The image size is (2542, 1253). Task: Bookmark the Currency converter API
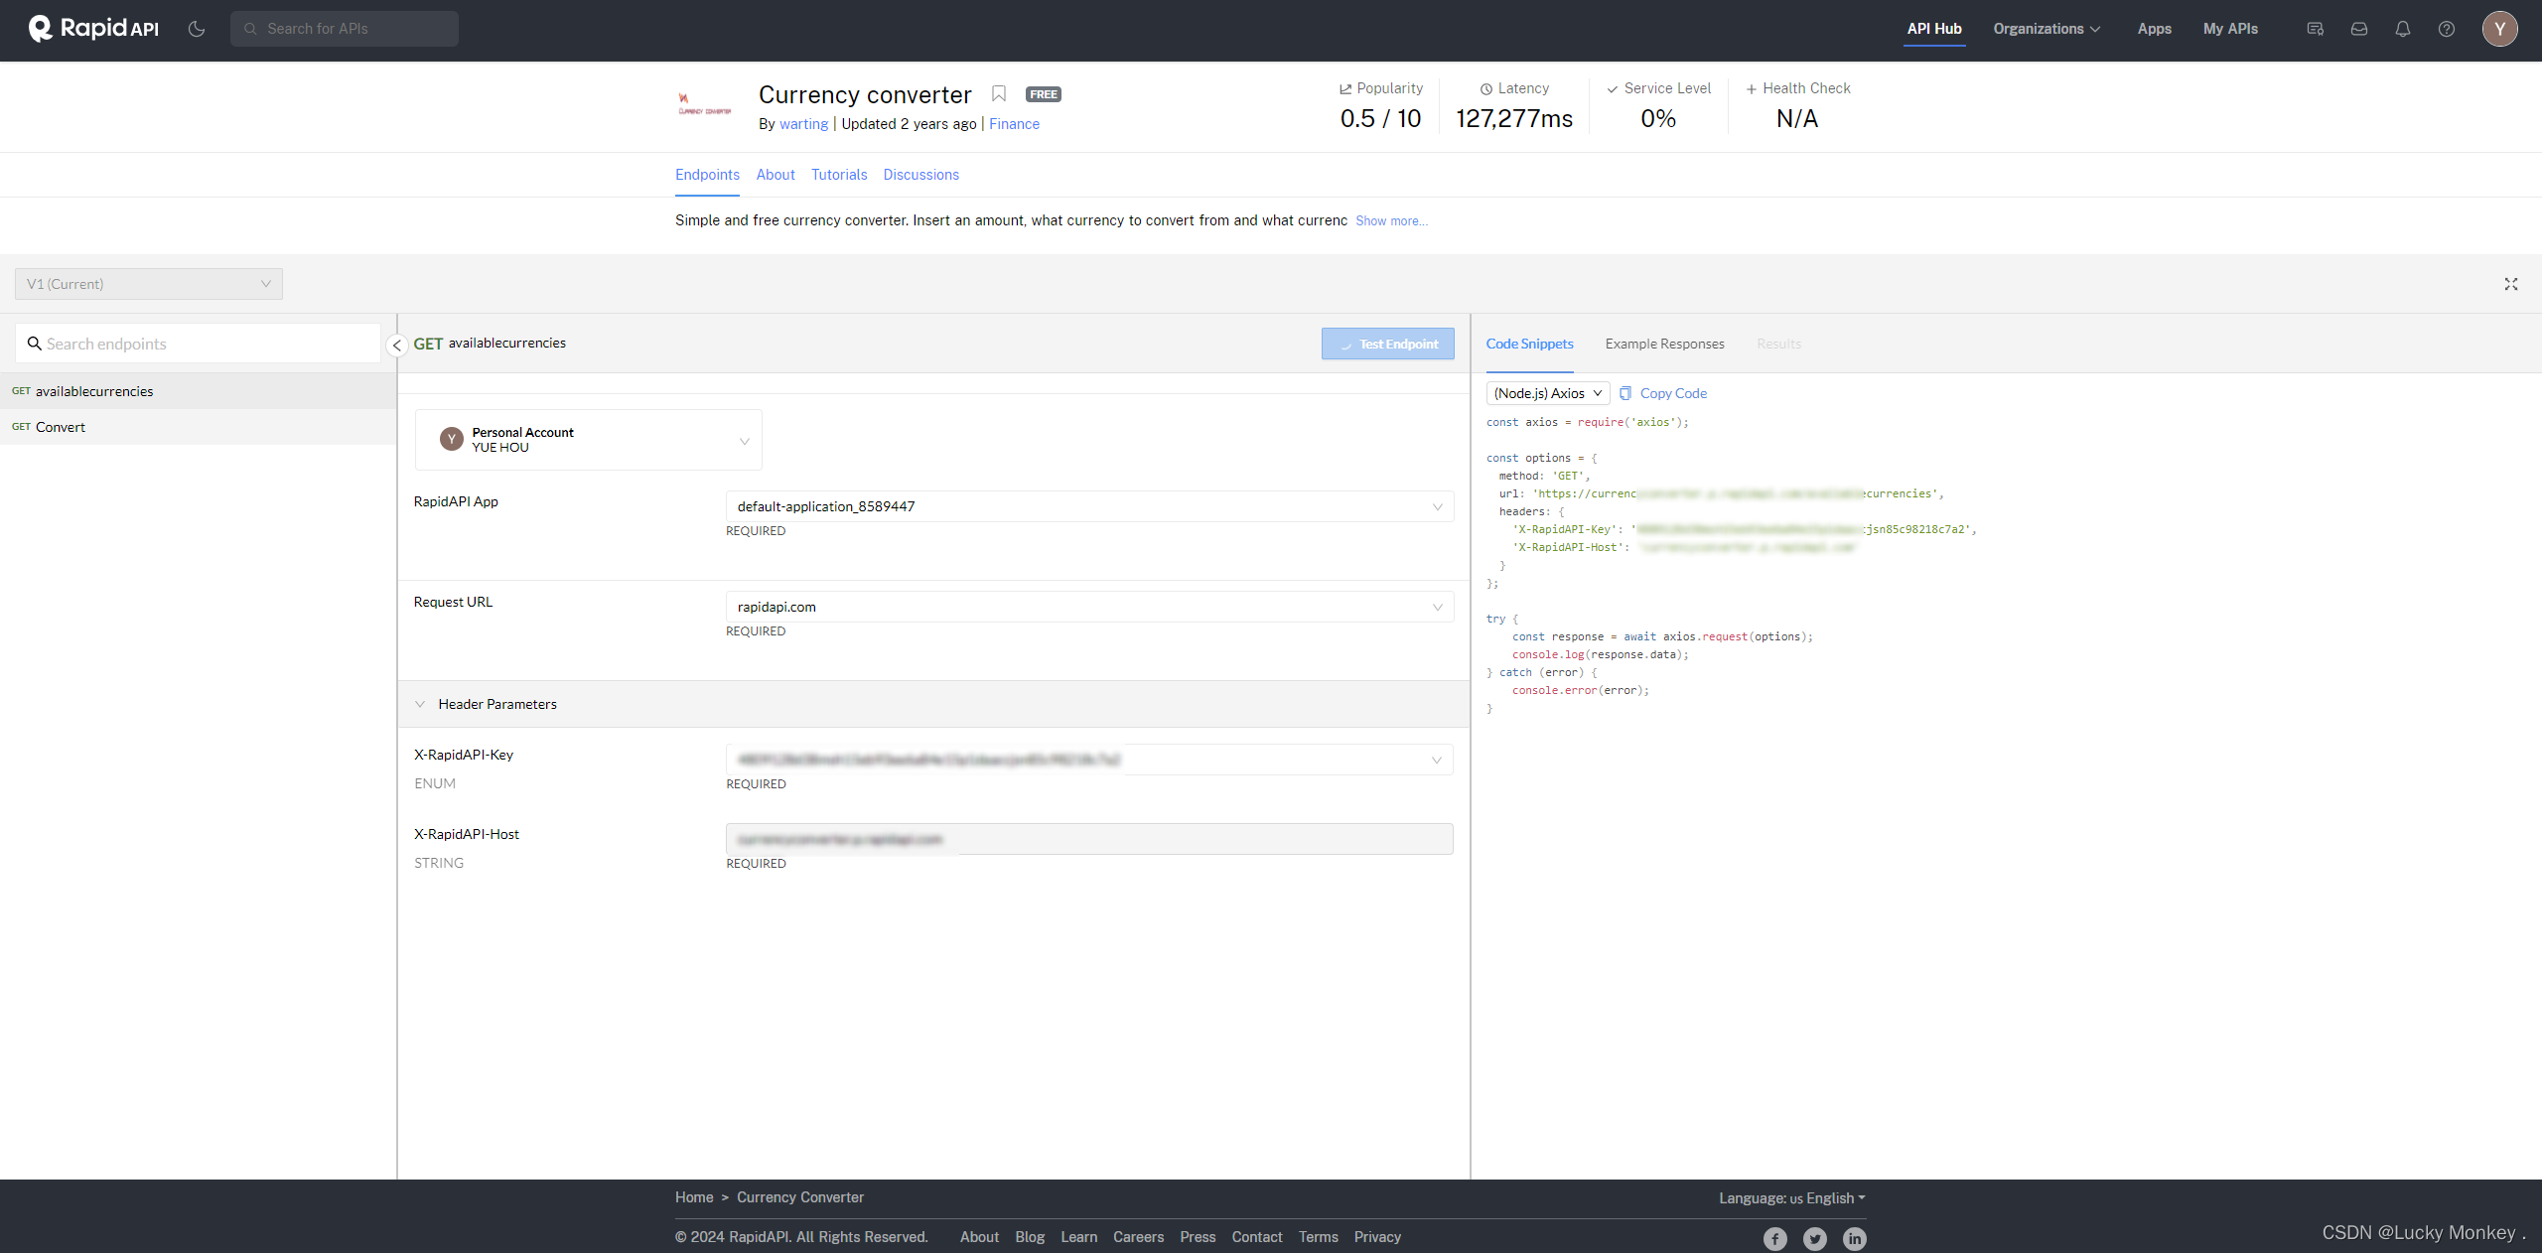pos(999,93)
